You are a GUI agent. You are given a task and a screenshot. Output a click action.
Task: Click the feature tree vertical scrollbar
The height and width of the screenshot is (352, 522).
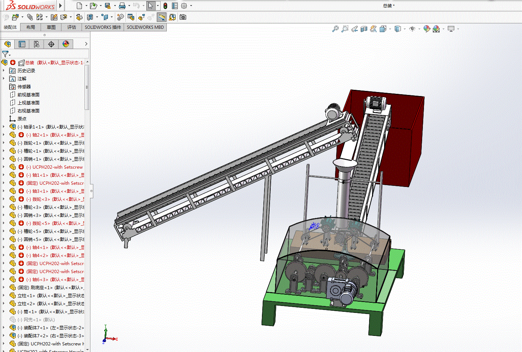coord(87,88)
